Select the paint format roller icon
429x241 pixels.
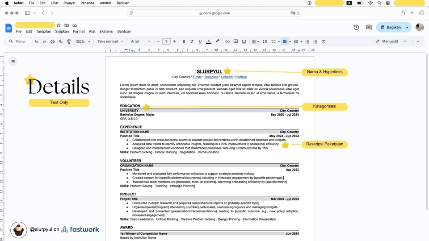click(x=69, y=42)
